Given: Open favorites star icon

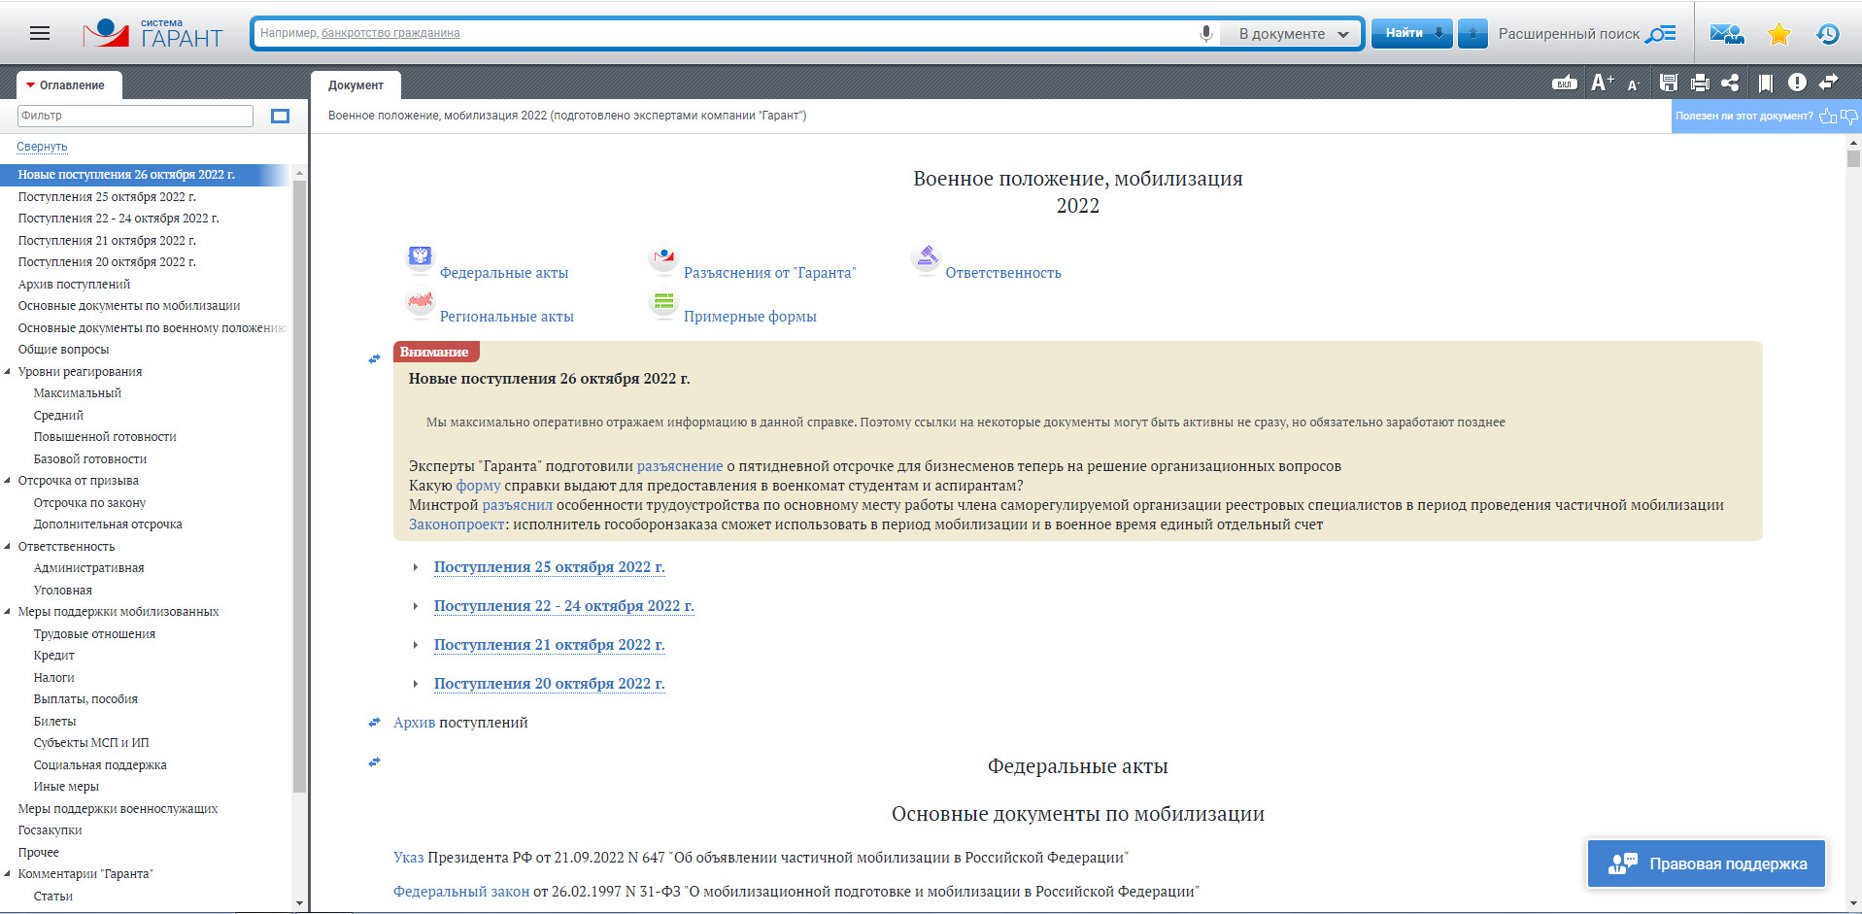Looking at the screenshot, I should (x=1779, y=34).
